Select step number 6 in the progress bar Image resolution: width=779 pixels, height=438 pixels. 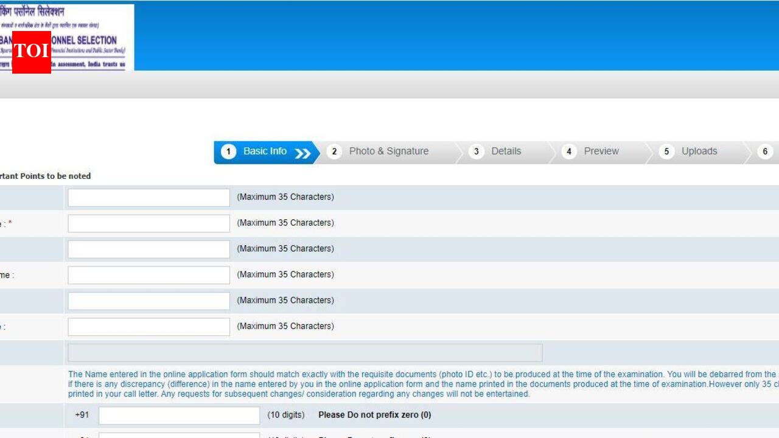pyautogui.click(x=766, y=152)
